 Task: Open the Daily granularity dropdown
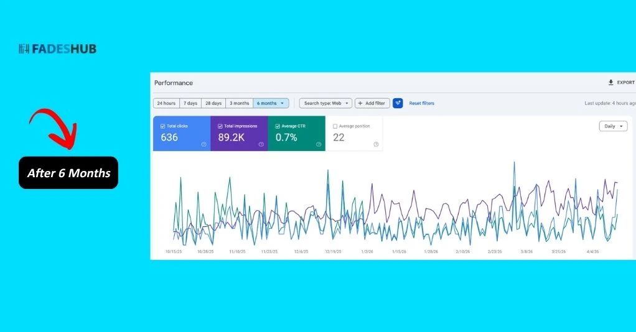point(613,126)
